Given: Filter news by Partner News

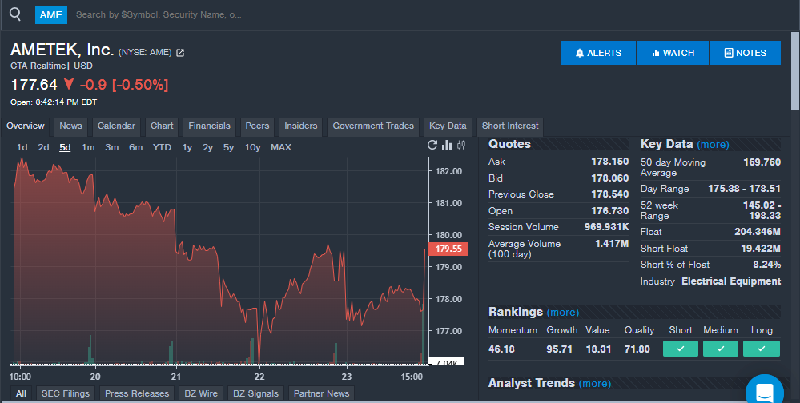Looking at the screenshot, I should click(x=321, y=393).
